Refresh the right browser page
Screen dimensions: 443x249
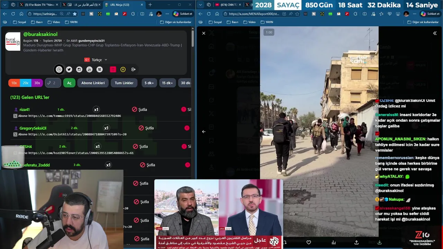click(x=209, y=14)
